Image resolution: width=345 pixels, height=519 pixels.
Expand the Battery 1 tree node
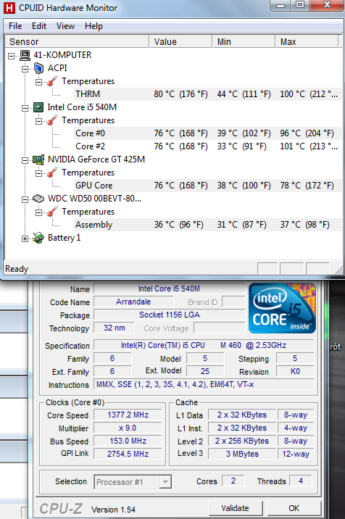click(25, 238)
